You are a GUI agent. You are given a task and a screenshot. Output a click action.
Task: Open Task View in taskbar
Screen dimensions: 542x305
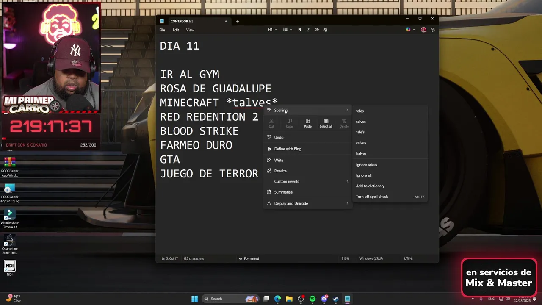click(x=266, y=299)
